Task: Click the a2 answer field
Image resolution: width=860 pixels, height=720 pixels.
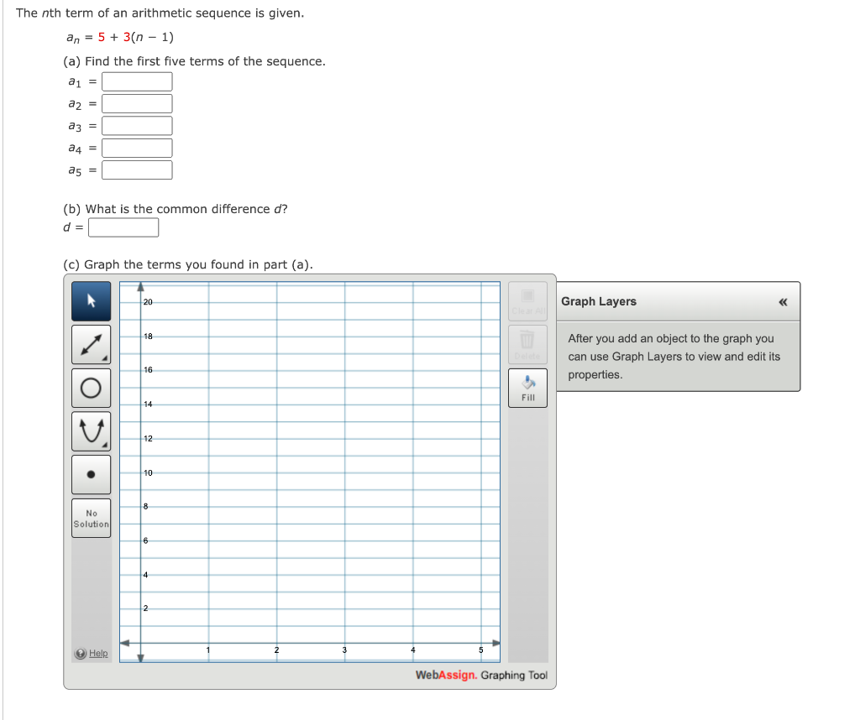Action: tap(136, 103)
